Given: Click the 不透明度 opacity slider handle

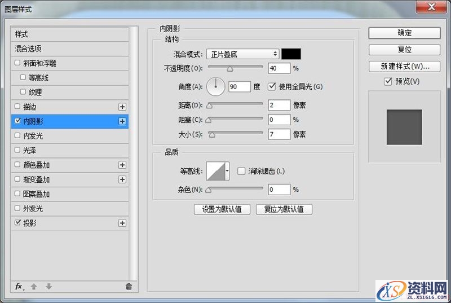Looking at the screenshot, I should click(230, 69).
